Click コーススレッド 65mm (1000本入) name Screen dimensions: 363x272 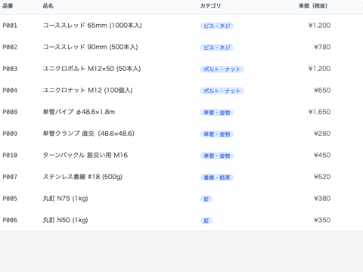coord(92,26)
